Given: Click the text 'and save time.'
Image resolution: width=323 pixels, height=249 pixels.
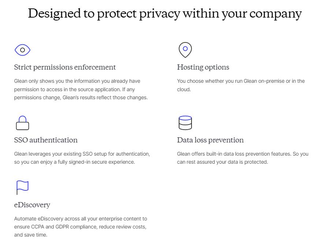Looking at the screenshot, I should [31, 235].
